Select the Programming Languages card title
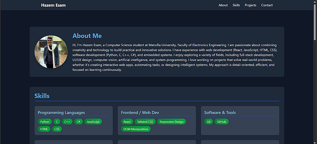Viewport: 317px width, 144px height. pos(61,113)
